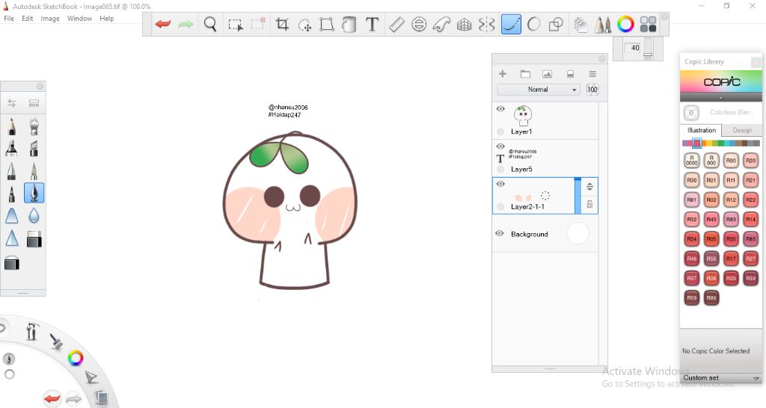Open the layer panel hamburger menu
Screen dimensions: 766x408
pos(592,74)
